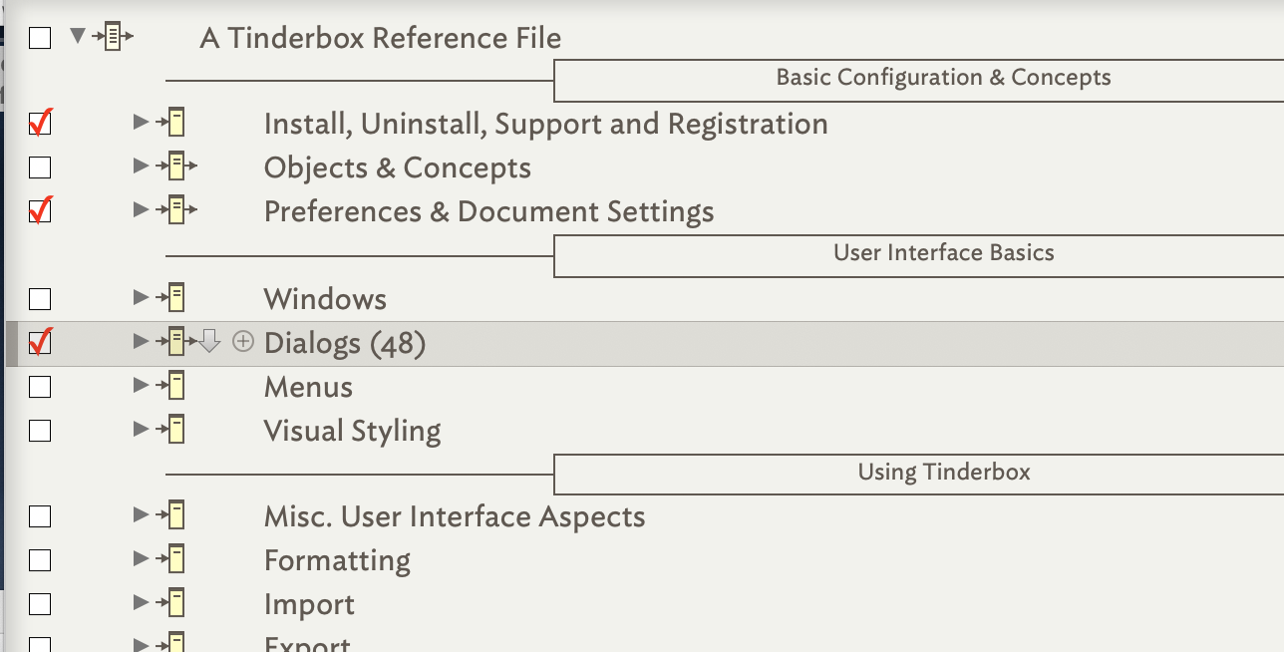Click the note icon beside Visual Styling
Viewport: 1284px width, 652px height.
tap(176, 429)
